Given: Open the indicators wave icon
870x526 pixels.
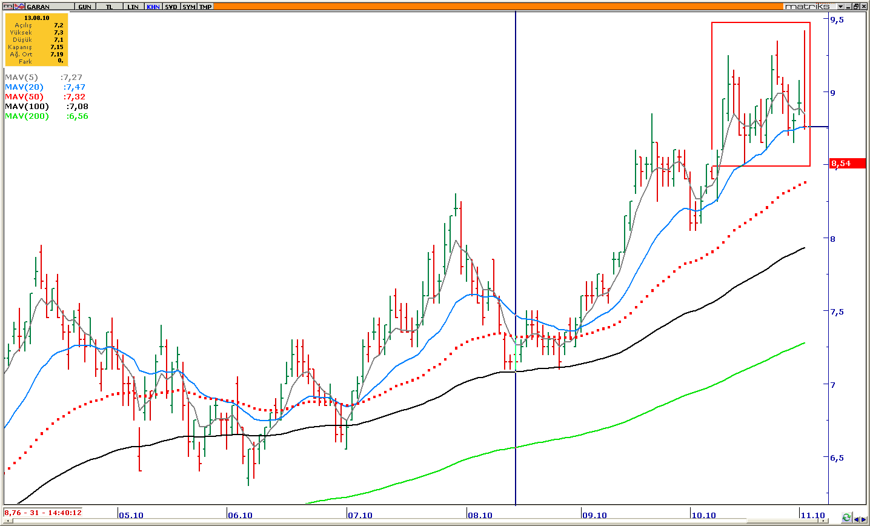Looking at the screenshot, I should 19,6.
